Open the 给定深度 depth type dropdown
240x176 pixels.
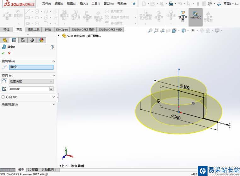(x=31, y=81)
